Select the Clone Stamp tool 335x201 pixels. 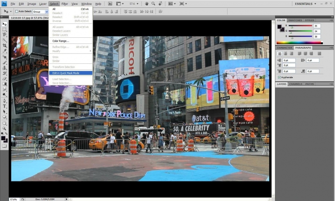point(4,68)
